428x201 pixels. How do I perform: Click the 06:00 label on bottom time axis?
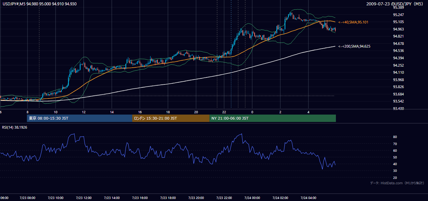coord(4,198)
